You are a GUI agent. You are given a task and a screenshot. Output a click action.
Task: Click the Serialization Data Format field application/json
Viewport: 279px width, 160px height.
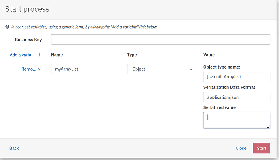point(237,97)
